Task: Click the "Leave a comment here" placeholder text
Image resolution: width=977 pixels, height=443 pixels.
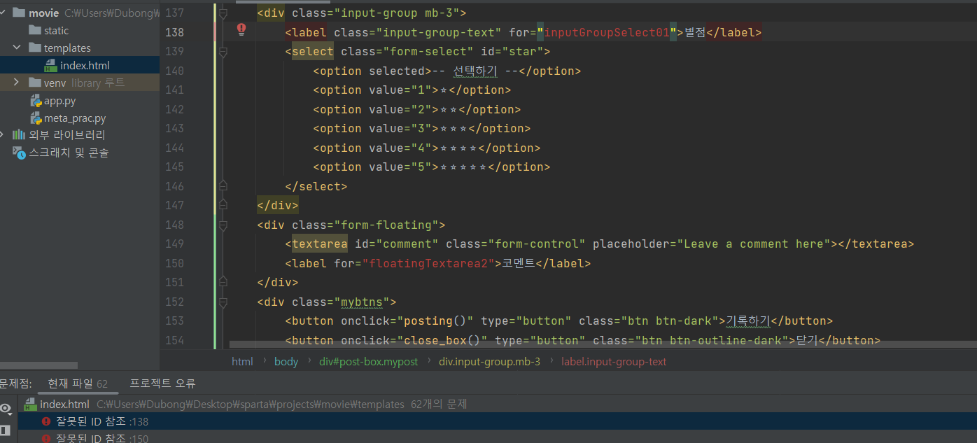Action: (754, 244)
